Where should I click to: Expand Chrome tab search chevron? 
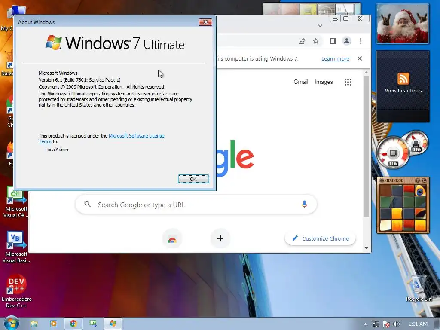pos(320,26)
